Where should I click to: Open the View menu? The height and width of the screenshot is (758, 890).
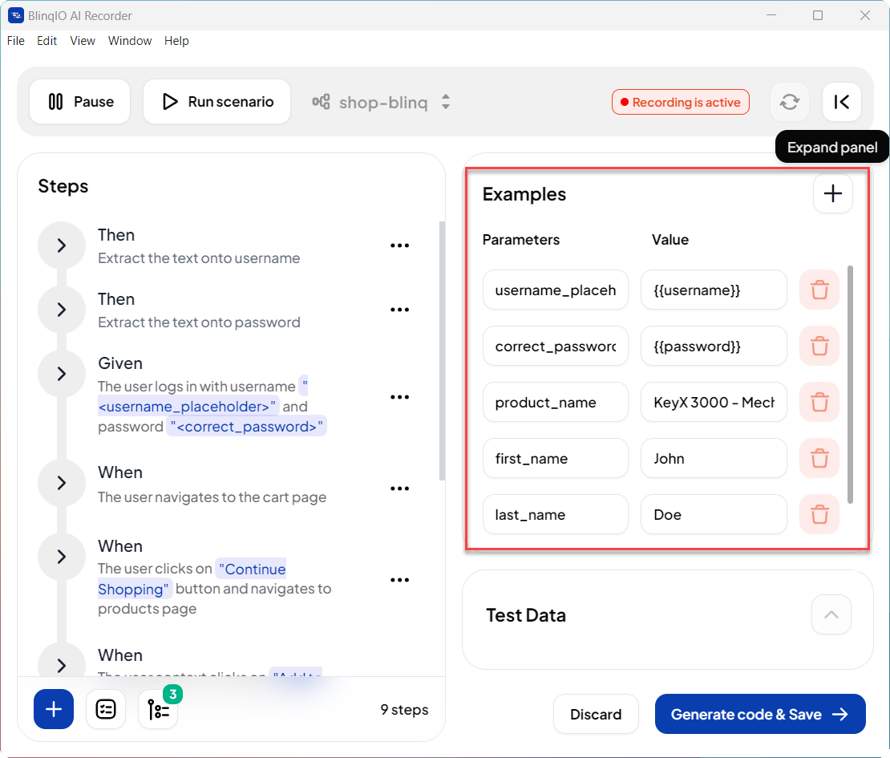click(83, 41)
